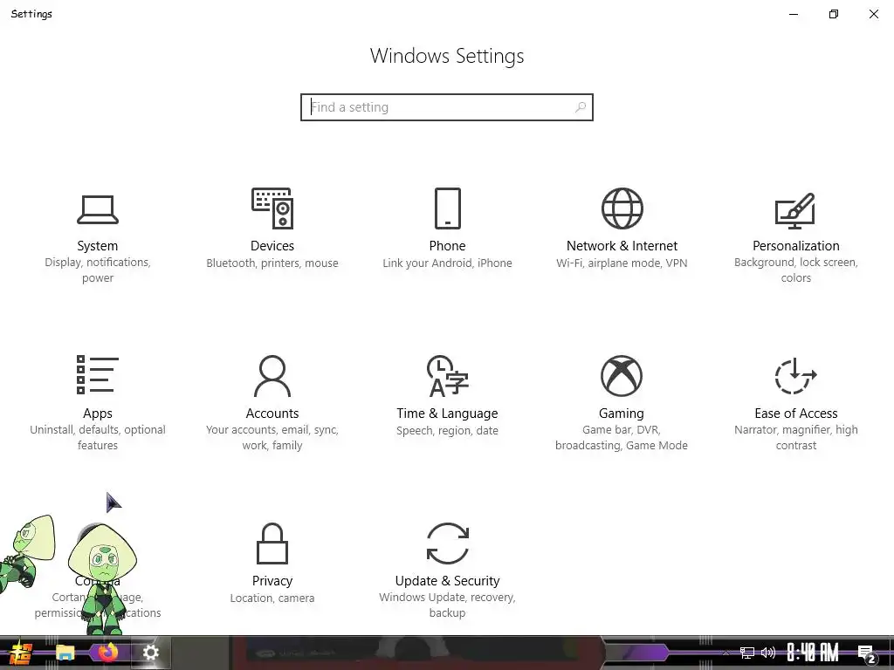This screenshot has width=894, height=670.
Task: Open the volume speaker tray icon
Action: [x=768, y=653]
